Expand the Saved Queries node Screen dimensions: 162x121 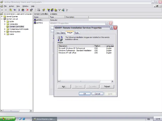(x=2, y=16)
